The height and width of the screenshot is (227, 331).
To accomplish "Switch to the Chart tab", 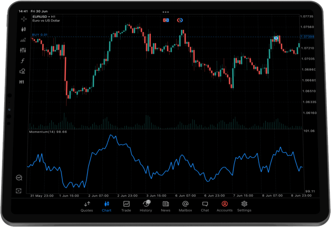I will point(107,207).
